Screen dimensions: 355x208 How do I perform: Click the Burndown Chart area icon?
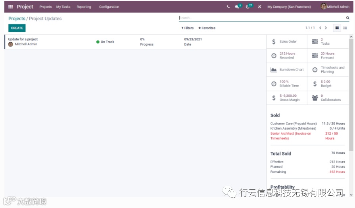click(274, 70)
